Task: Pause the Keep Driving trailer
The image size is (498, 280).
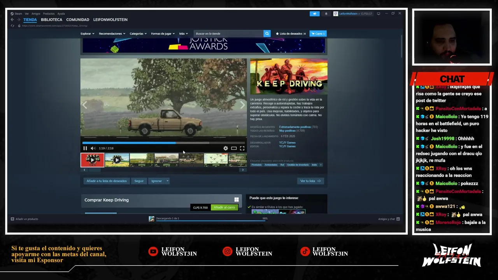Action: tap(85, 148)
